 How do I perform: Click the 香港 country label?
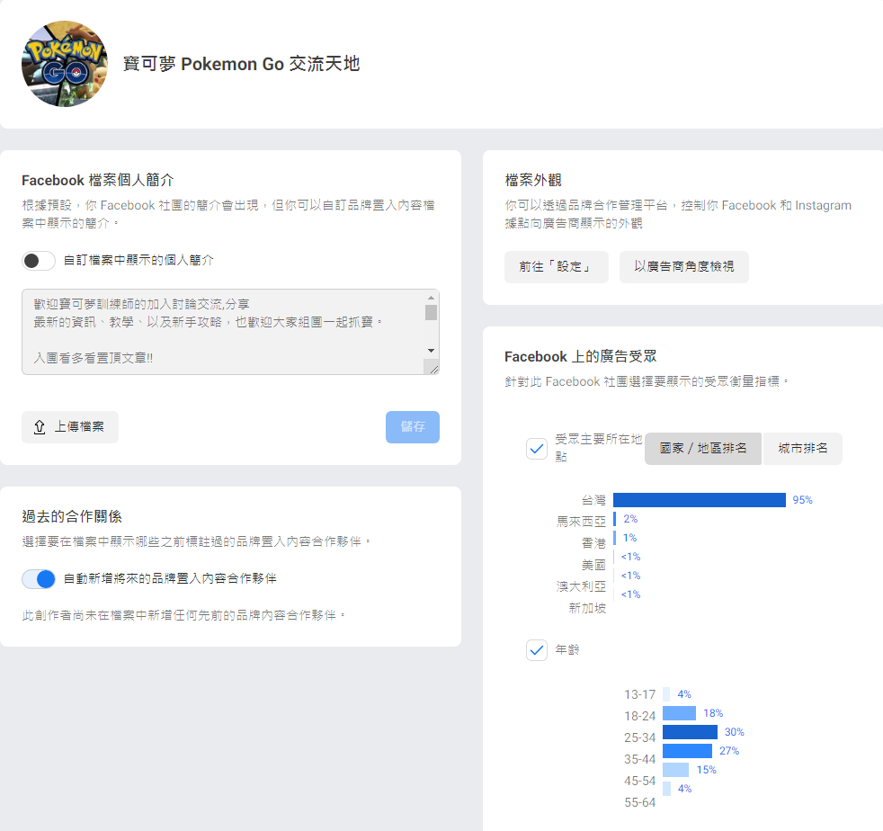click(593, 543)
